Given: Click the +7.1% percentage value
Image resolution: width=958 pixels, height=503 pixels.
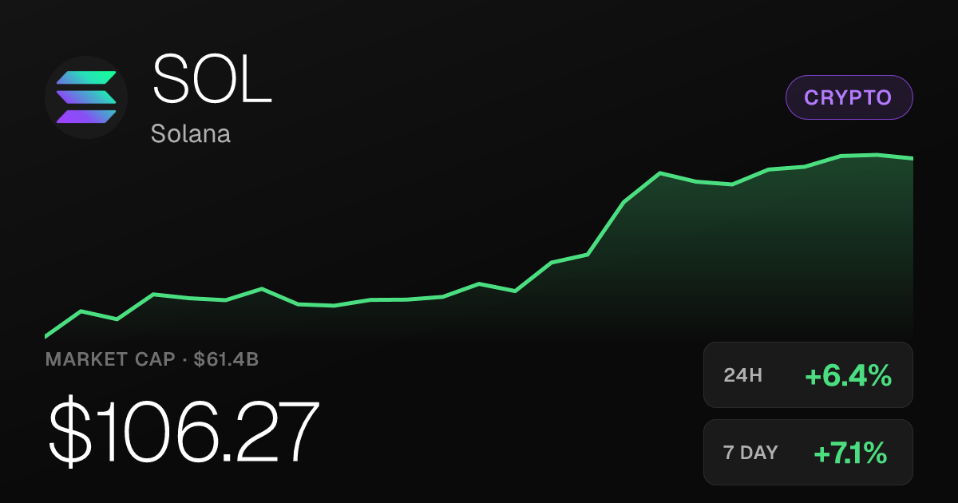Looking at the screenshot, I should click(850, 453).
